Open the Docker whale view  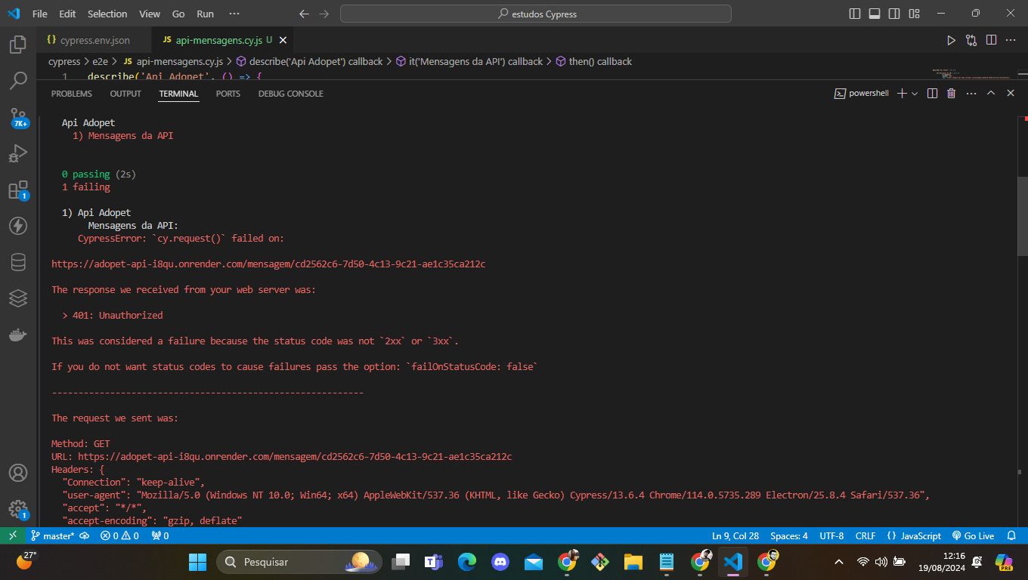tap(18, 335)
